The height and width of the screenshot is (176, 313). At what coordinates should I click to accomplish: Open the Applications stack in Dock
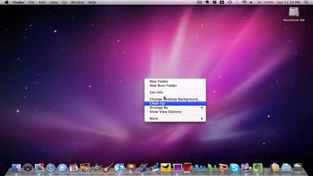click(x=275, y=168)
